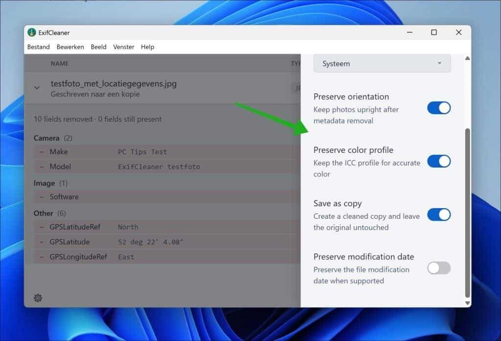Maximize the ExifCleaner window
The image size is (501, 341).
click(434, 33)
